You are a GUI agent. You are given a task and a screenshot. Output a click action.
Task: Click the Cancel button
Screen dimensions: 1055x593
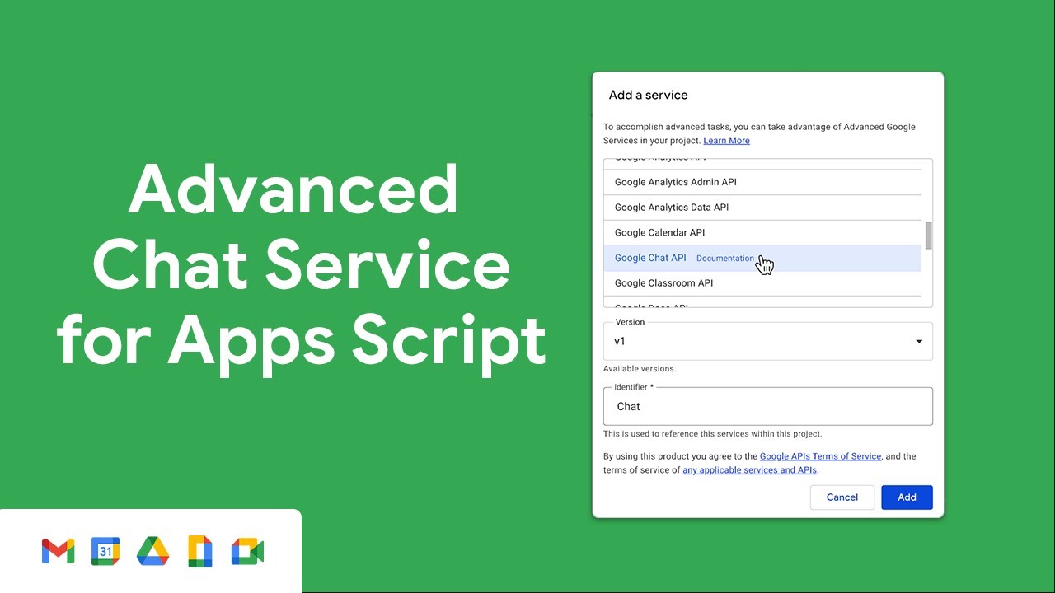842,497
